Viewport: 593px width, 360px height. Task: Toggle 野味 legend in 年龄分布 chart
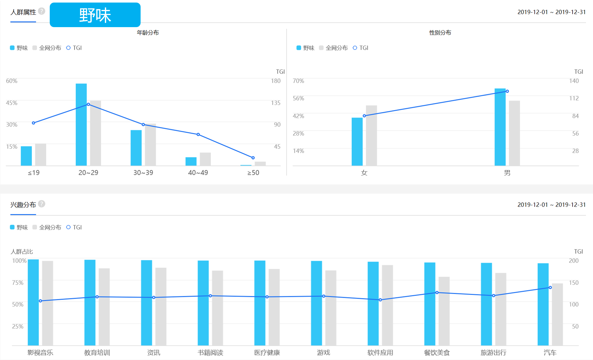click(19, 48)
